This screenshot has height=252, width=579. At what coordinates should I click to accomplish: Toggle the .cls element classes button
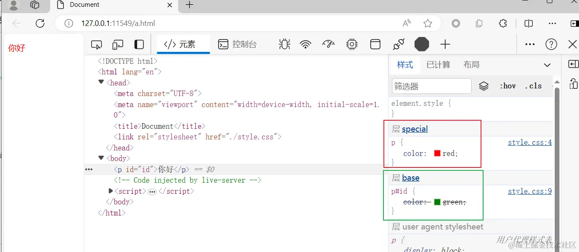pos(533,86)
